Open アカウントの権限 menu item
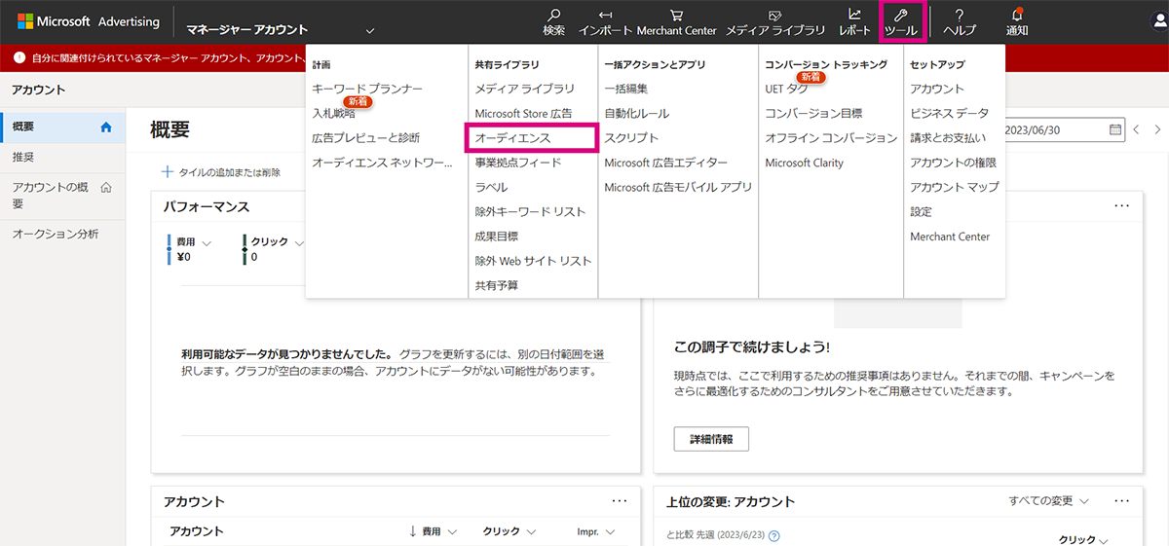 (953, 163)
